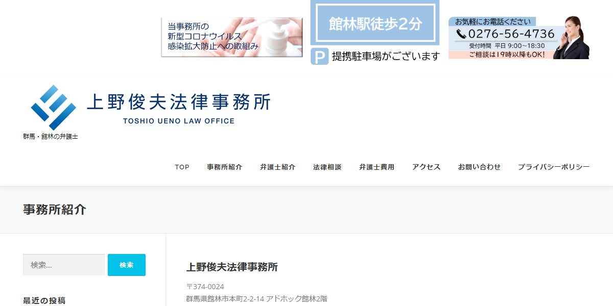The width and height of the screenshot is (613, 306).
Task: Click the 館林駅徒歩2分 station banner
Action: (x=375, y=23)
